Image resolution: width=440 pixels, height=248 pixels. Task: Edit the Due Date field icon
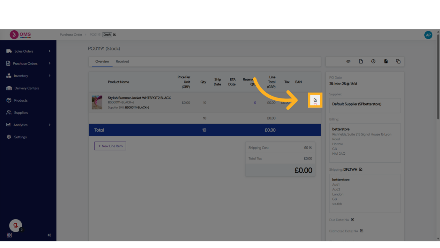pyautogui.click(x=353, y=220)
